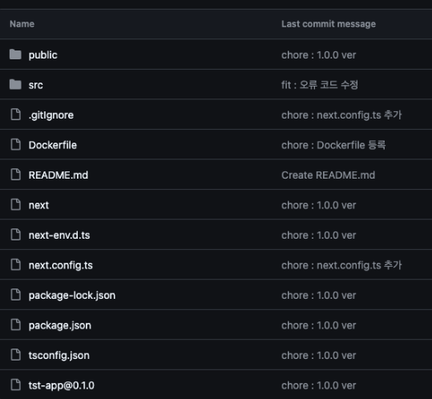Click the tsconfig.json file icon
The height and width of the screenshot is (399, 432).
pyautogui.click(x=16, y=355)
